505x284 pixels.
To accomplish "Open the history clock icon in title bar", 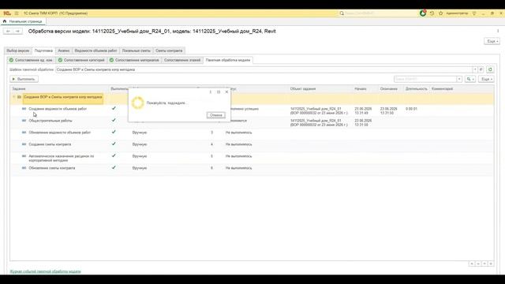I will 432,13.
